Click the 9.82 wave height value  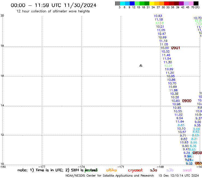coord(184,139)
